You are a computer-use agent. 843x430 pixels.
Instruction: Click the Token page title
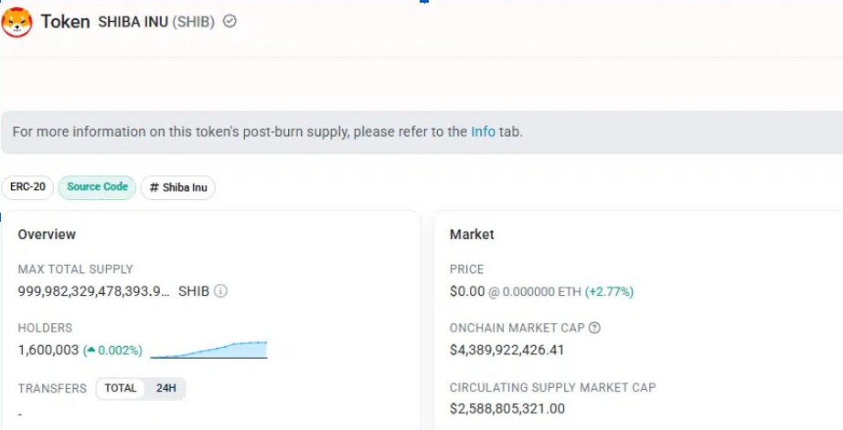click(x=65, y=22)
